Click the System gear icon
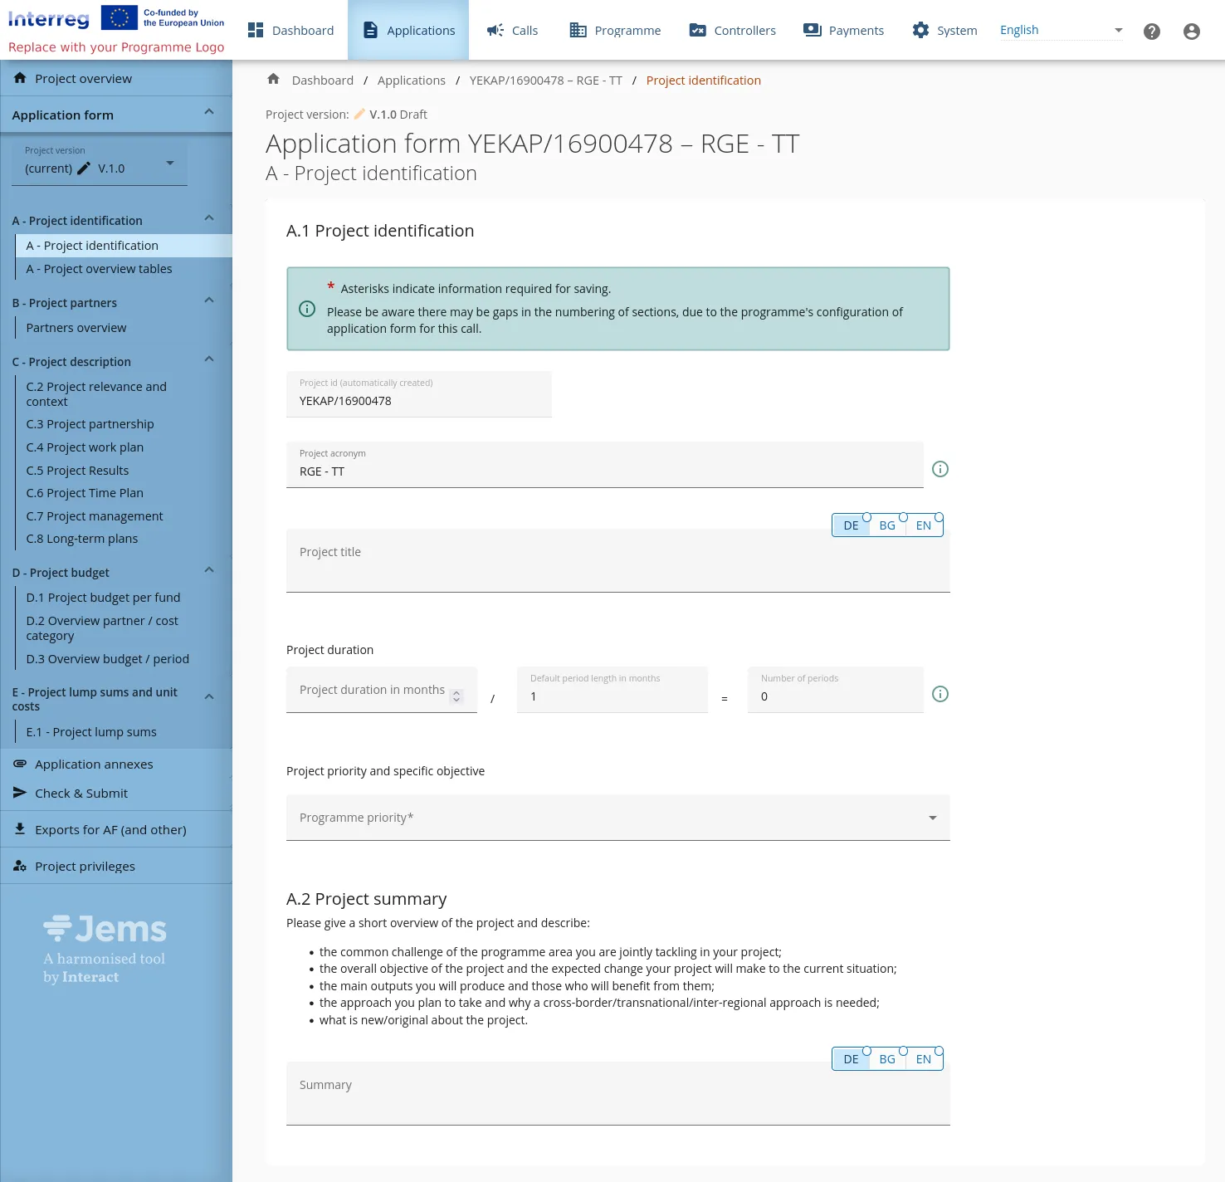 [920, 30]
